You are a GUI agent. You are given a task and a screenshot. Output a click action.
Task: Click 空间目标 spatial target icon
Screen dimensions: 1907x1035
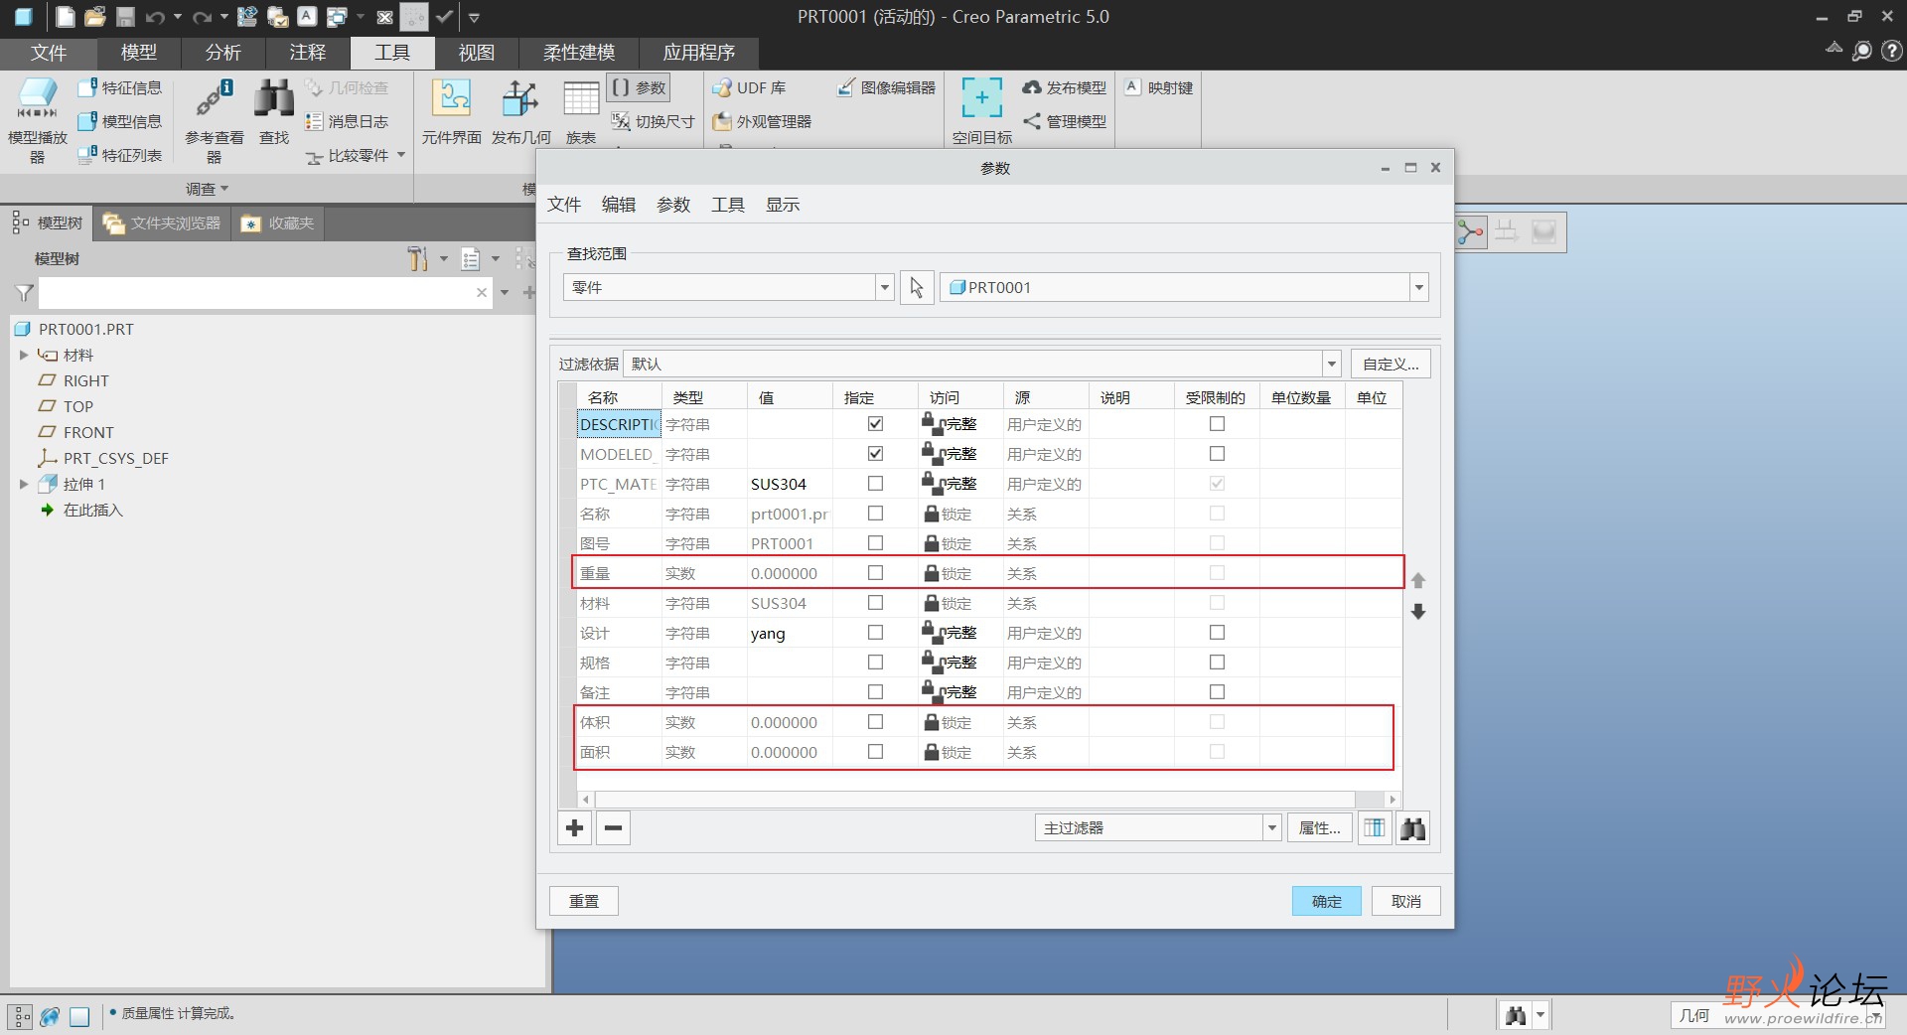click(981, 97)
